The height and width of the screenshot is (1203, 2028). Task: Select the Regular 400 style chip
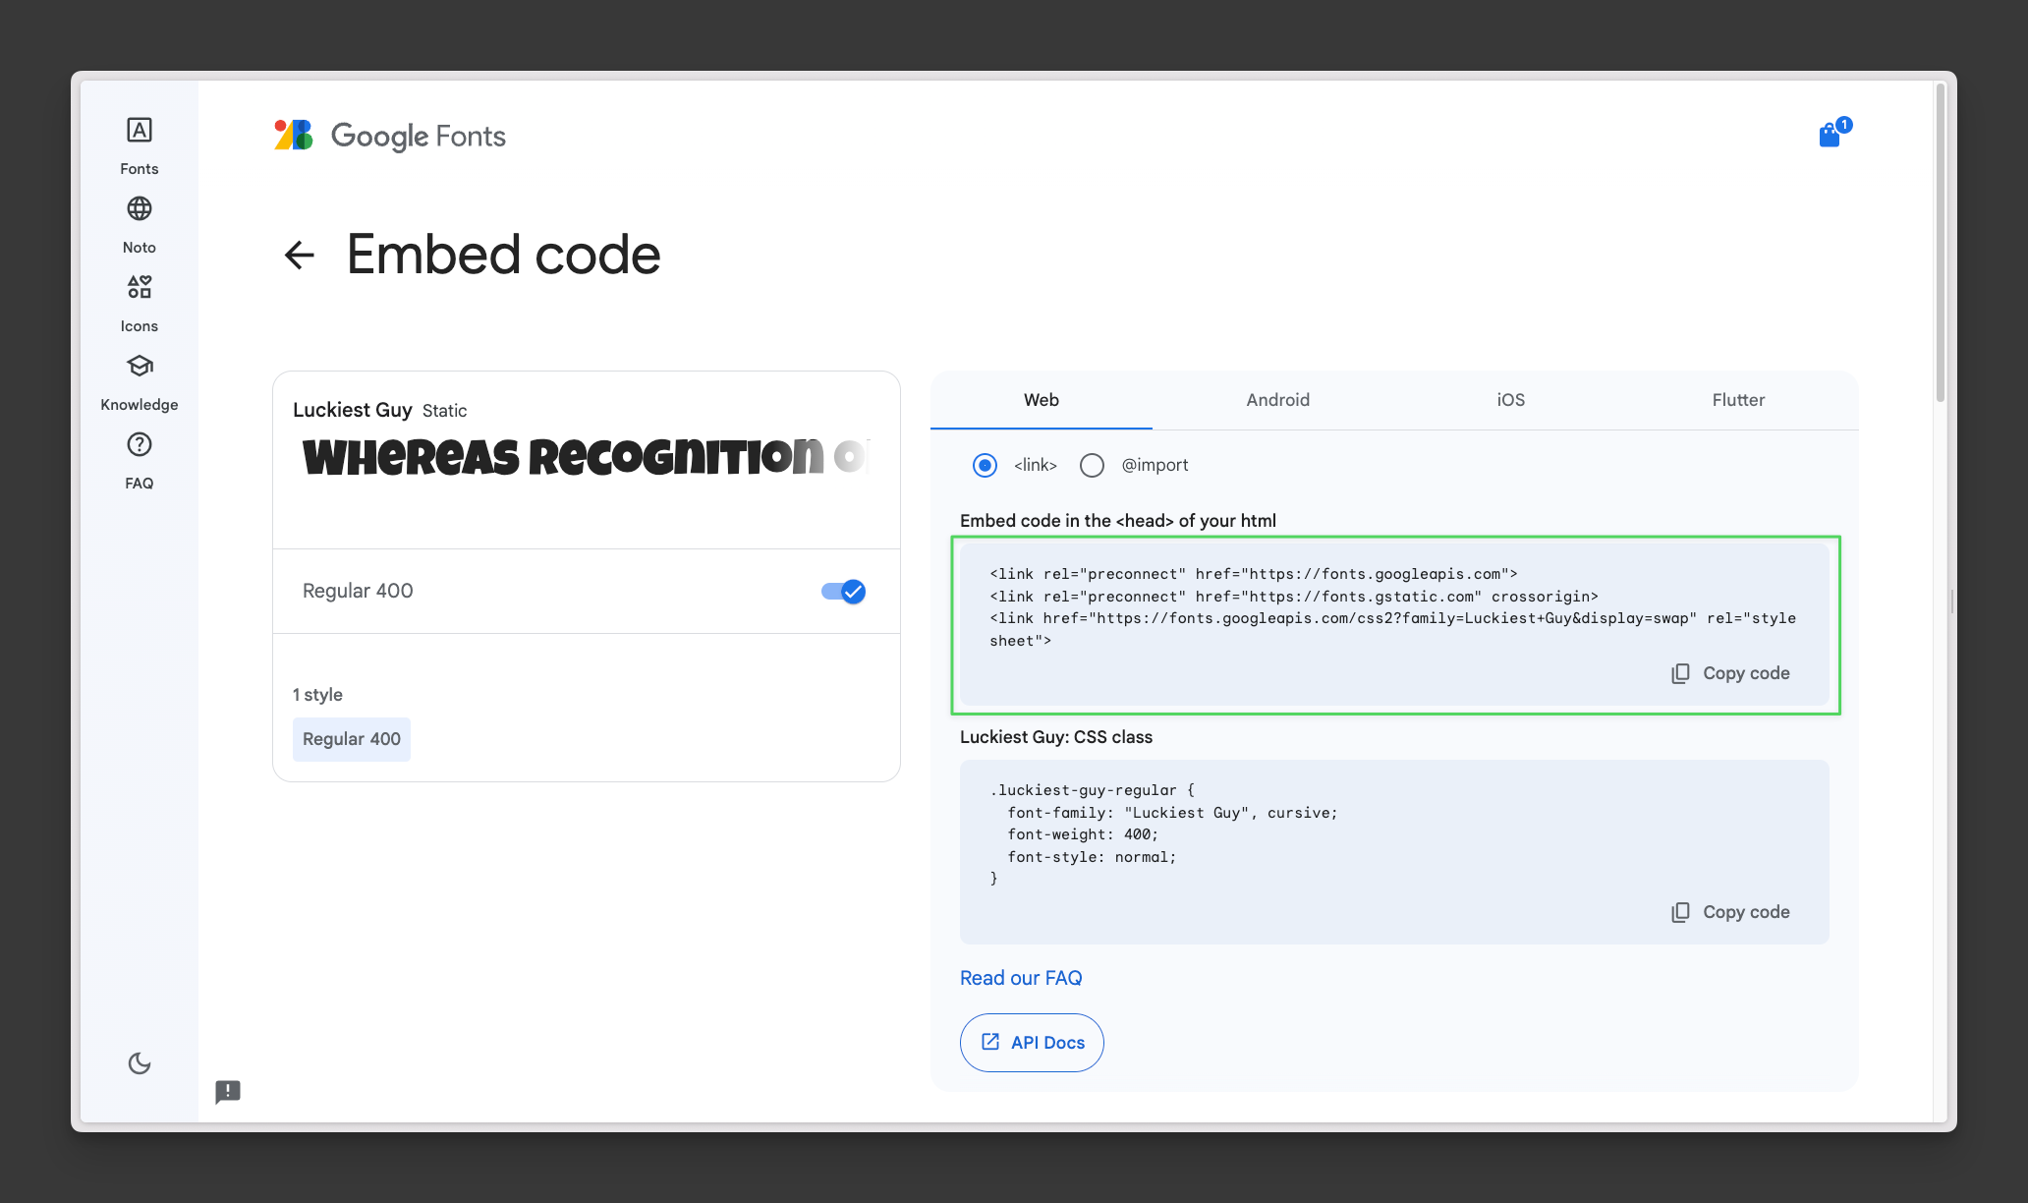click(351, 738)
